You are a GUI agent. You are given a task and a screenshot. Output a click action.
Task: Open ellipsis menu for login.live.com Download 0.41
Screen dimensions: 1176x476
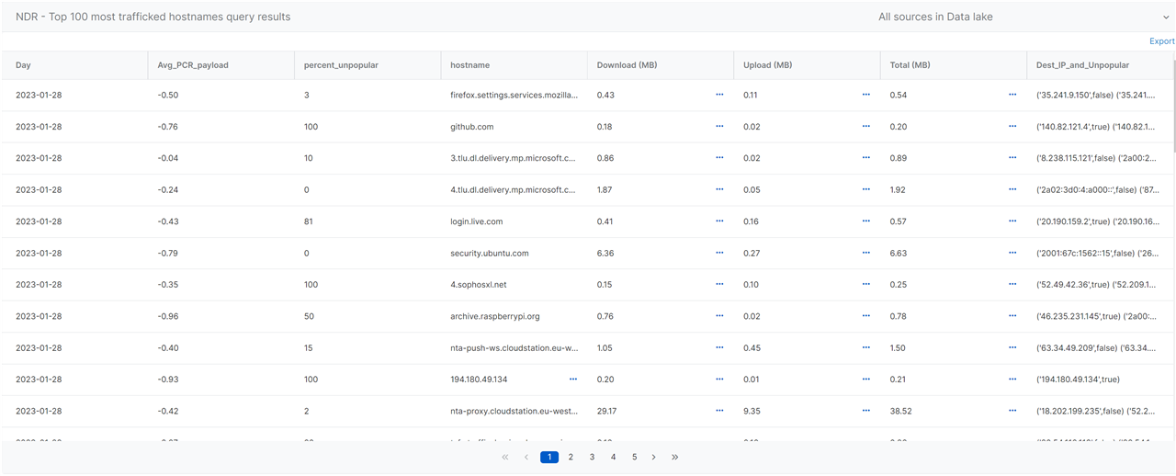[x=719, y=221]
